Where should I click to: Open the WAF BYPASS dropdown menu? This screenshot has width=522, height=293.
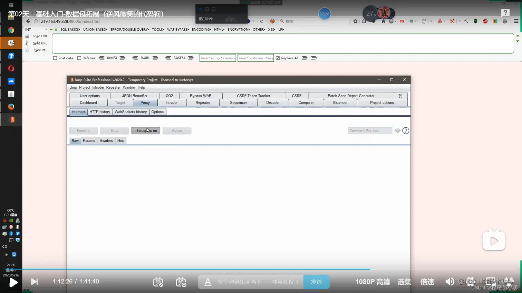(x=178, y=30)
